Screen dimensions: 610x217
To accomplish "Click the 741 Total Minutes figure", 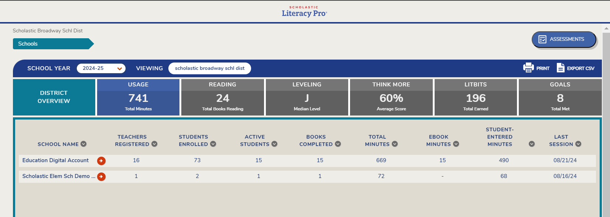I will (138, 98).
